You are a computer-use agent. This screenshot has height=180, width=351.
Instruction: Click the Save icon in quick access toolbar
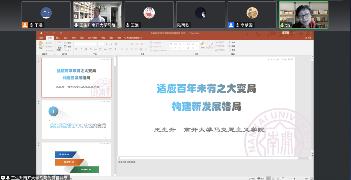41,33
